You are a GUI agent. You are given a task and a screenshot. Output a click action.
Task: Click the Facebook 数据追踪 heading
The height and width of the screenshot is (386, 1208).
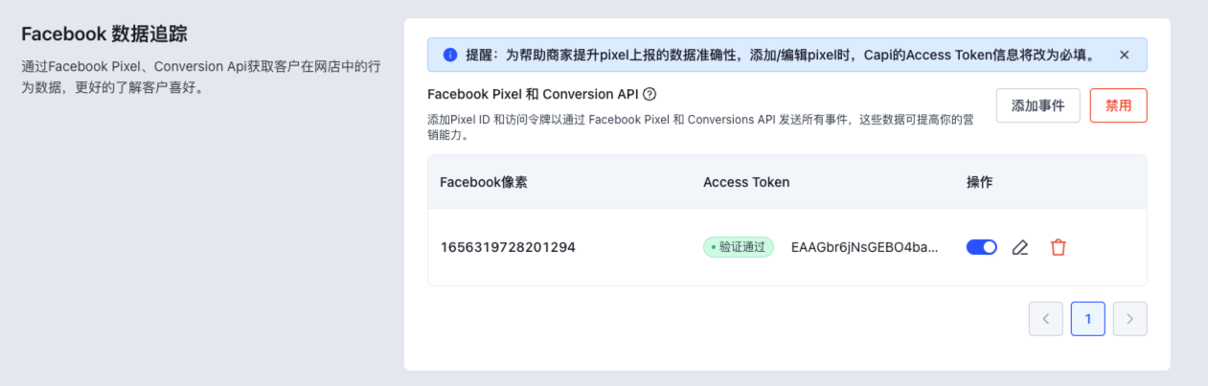(x=103, y=34)
